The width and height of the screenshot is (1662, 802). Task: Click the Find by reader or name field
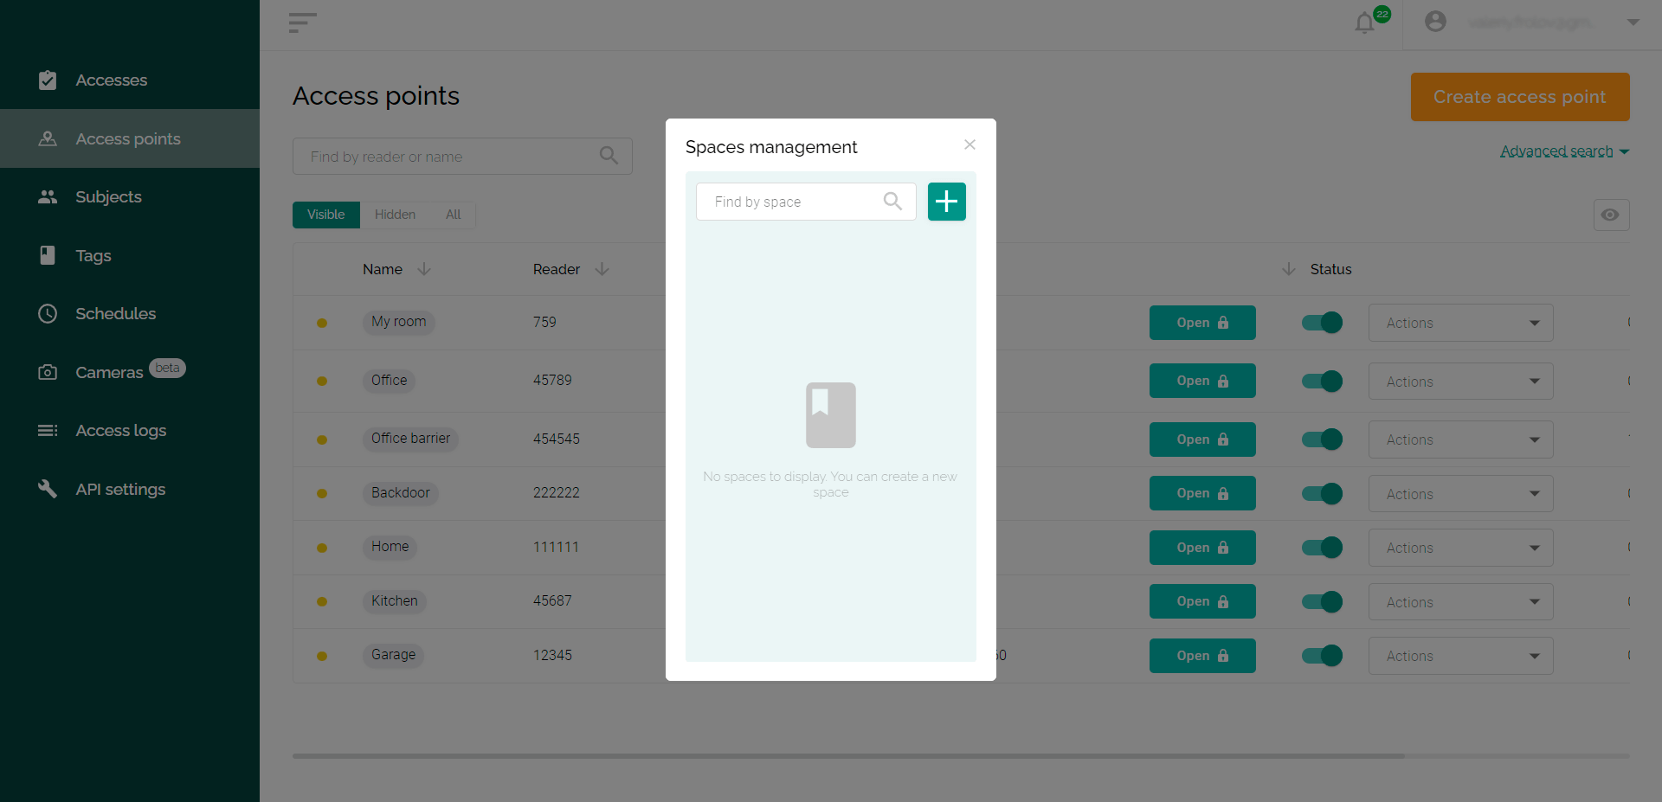[x=462, y=157]
